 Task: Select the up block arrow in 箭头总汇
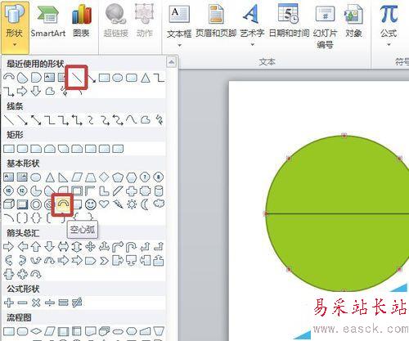coord(36,247)
